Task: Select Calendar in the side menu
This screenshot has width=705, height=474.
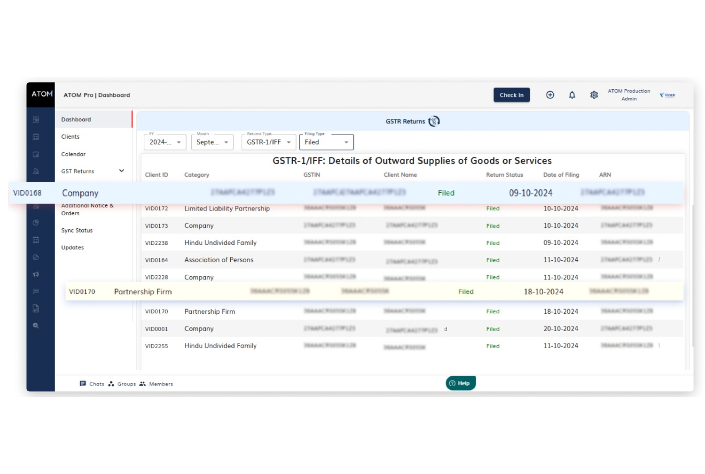Action: pyautogui.click(x=73, y=154)
